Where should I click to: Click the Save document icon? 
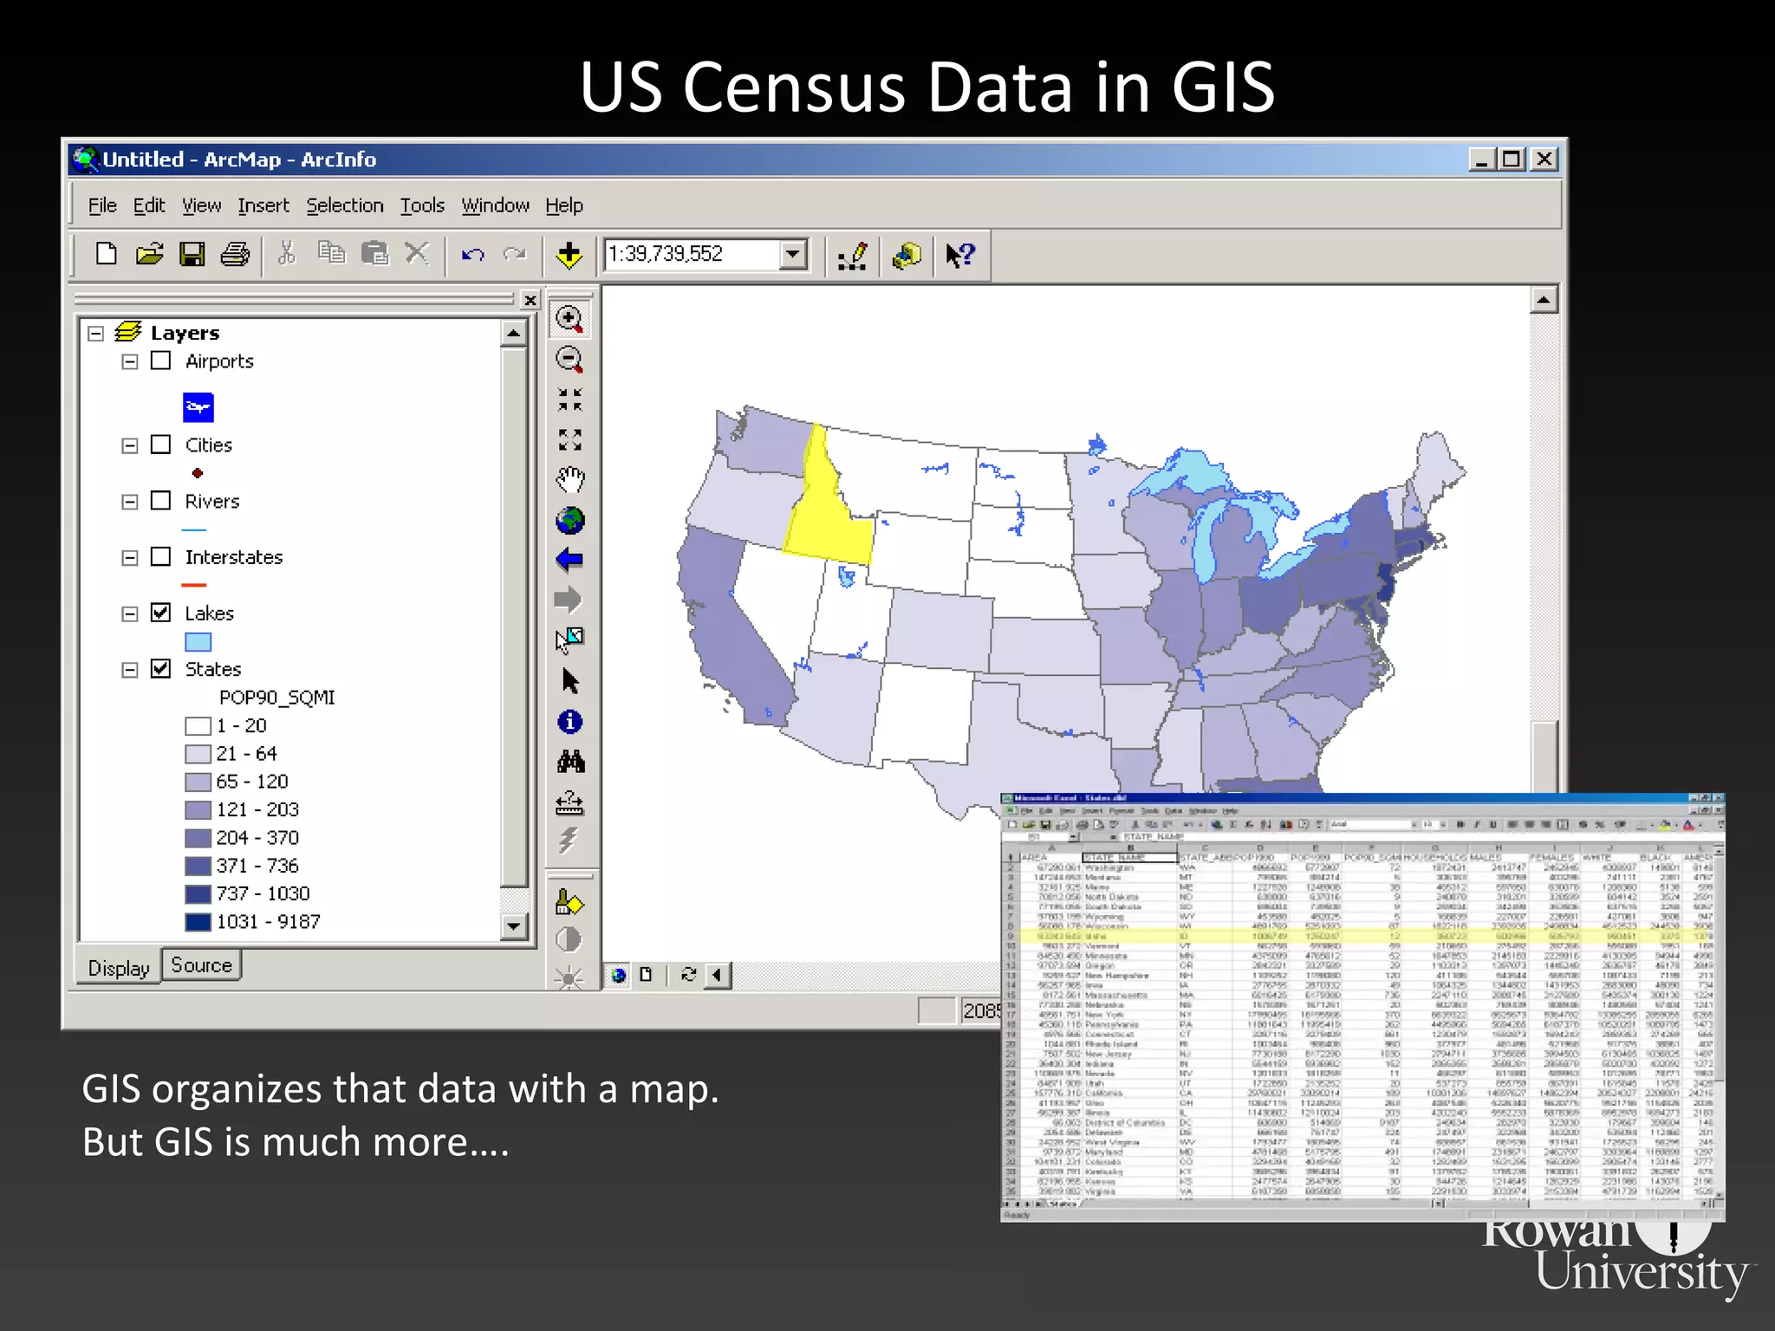192,255
